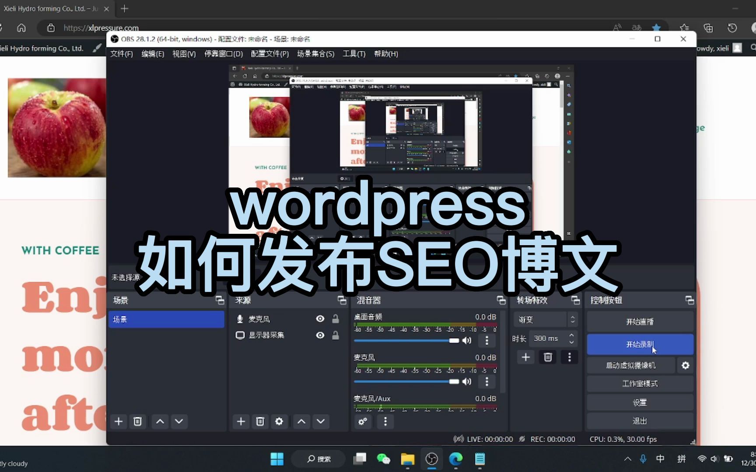Open WeChat from the taskbar
The width and height of the screenshot is (756, 472).
coord(384,459)
